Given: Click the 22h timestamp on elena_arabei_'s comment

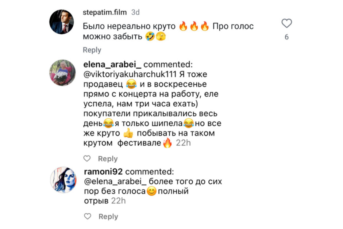Looking at the screenshot, I should tap(183, 143).
